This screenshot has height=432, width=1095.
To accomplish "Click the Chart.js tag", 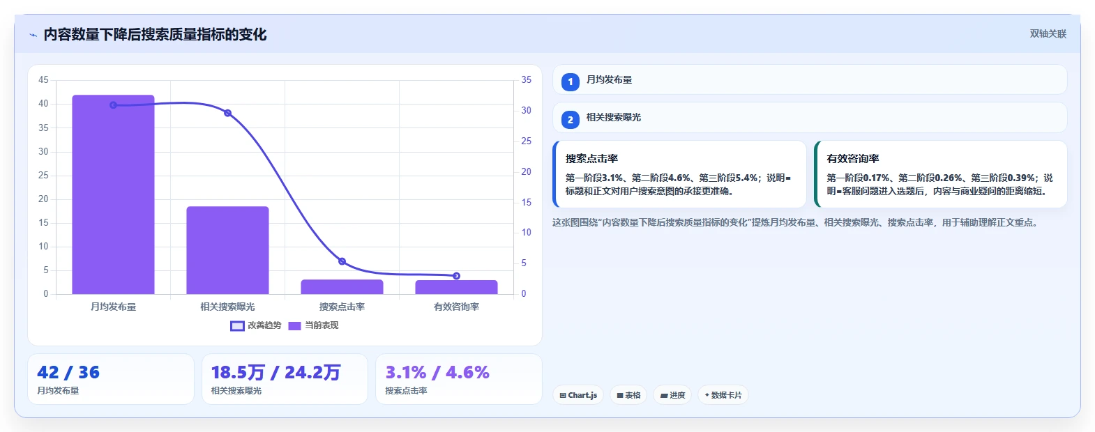I will (x=578, y=395).
